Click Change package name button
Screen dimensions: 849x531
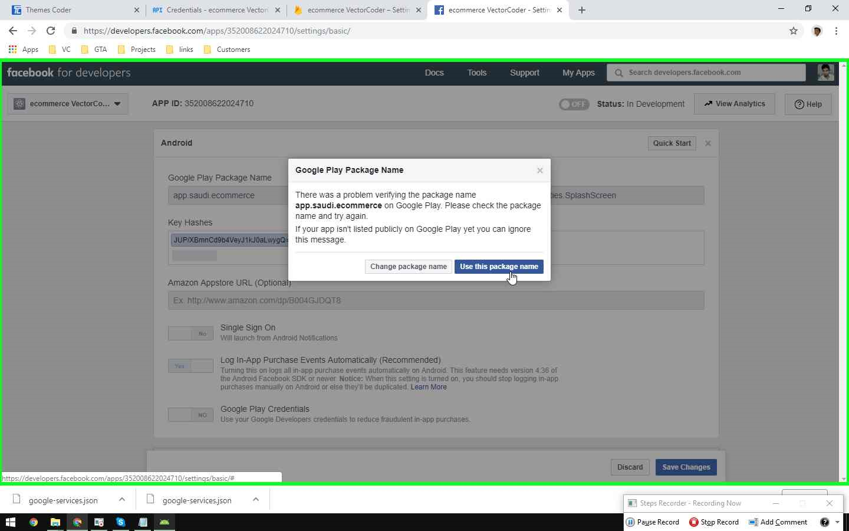tap(409, 267)
